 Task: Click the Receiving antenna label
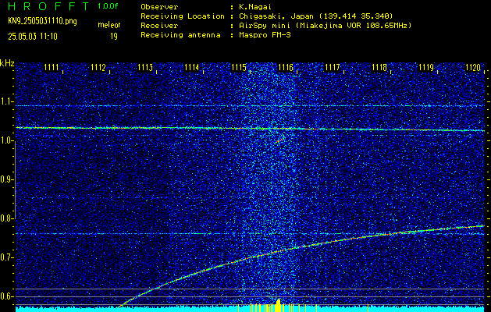tap(180, 35)
